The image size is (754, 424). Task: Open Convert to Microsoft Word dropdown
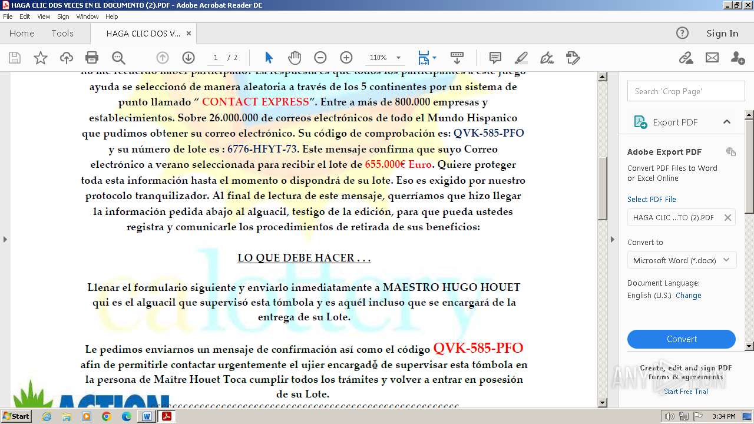(x=682, y=260)
